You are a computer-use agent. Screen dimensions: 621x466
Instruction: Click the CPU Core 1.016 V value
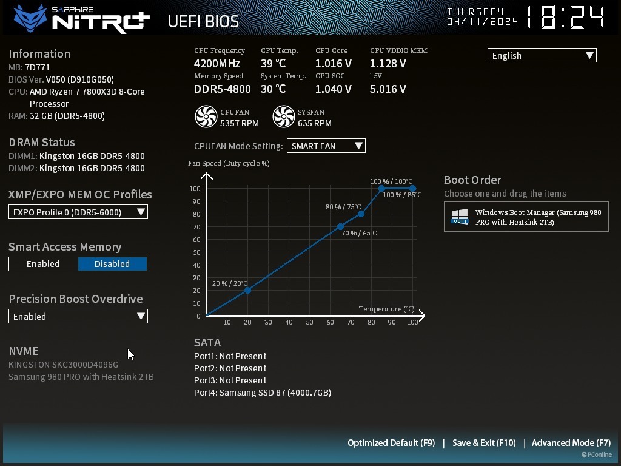click(x=334, y=63)
